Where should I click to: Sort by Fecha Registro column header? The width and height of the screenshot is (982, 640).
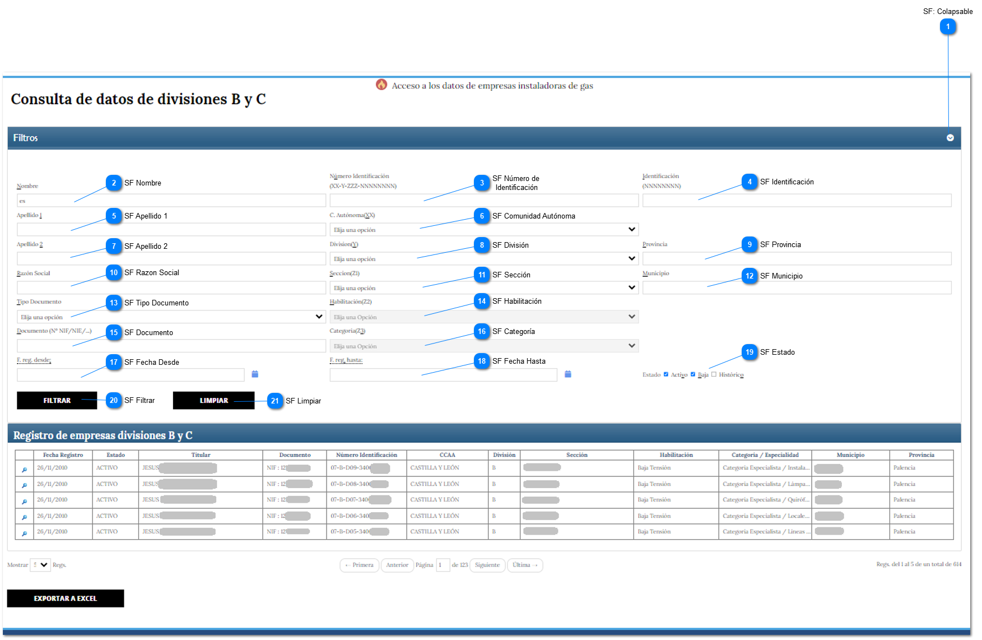tap(63, 455)
